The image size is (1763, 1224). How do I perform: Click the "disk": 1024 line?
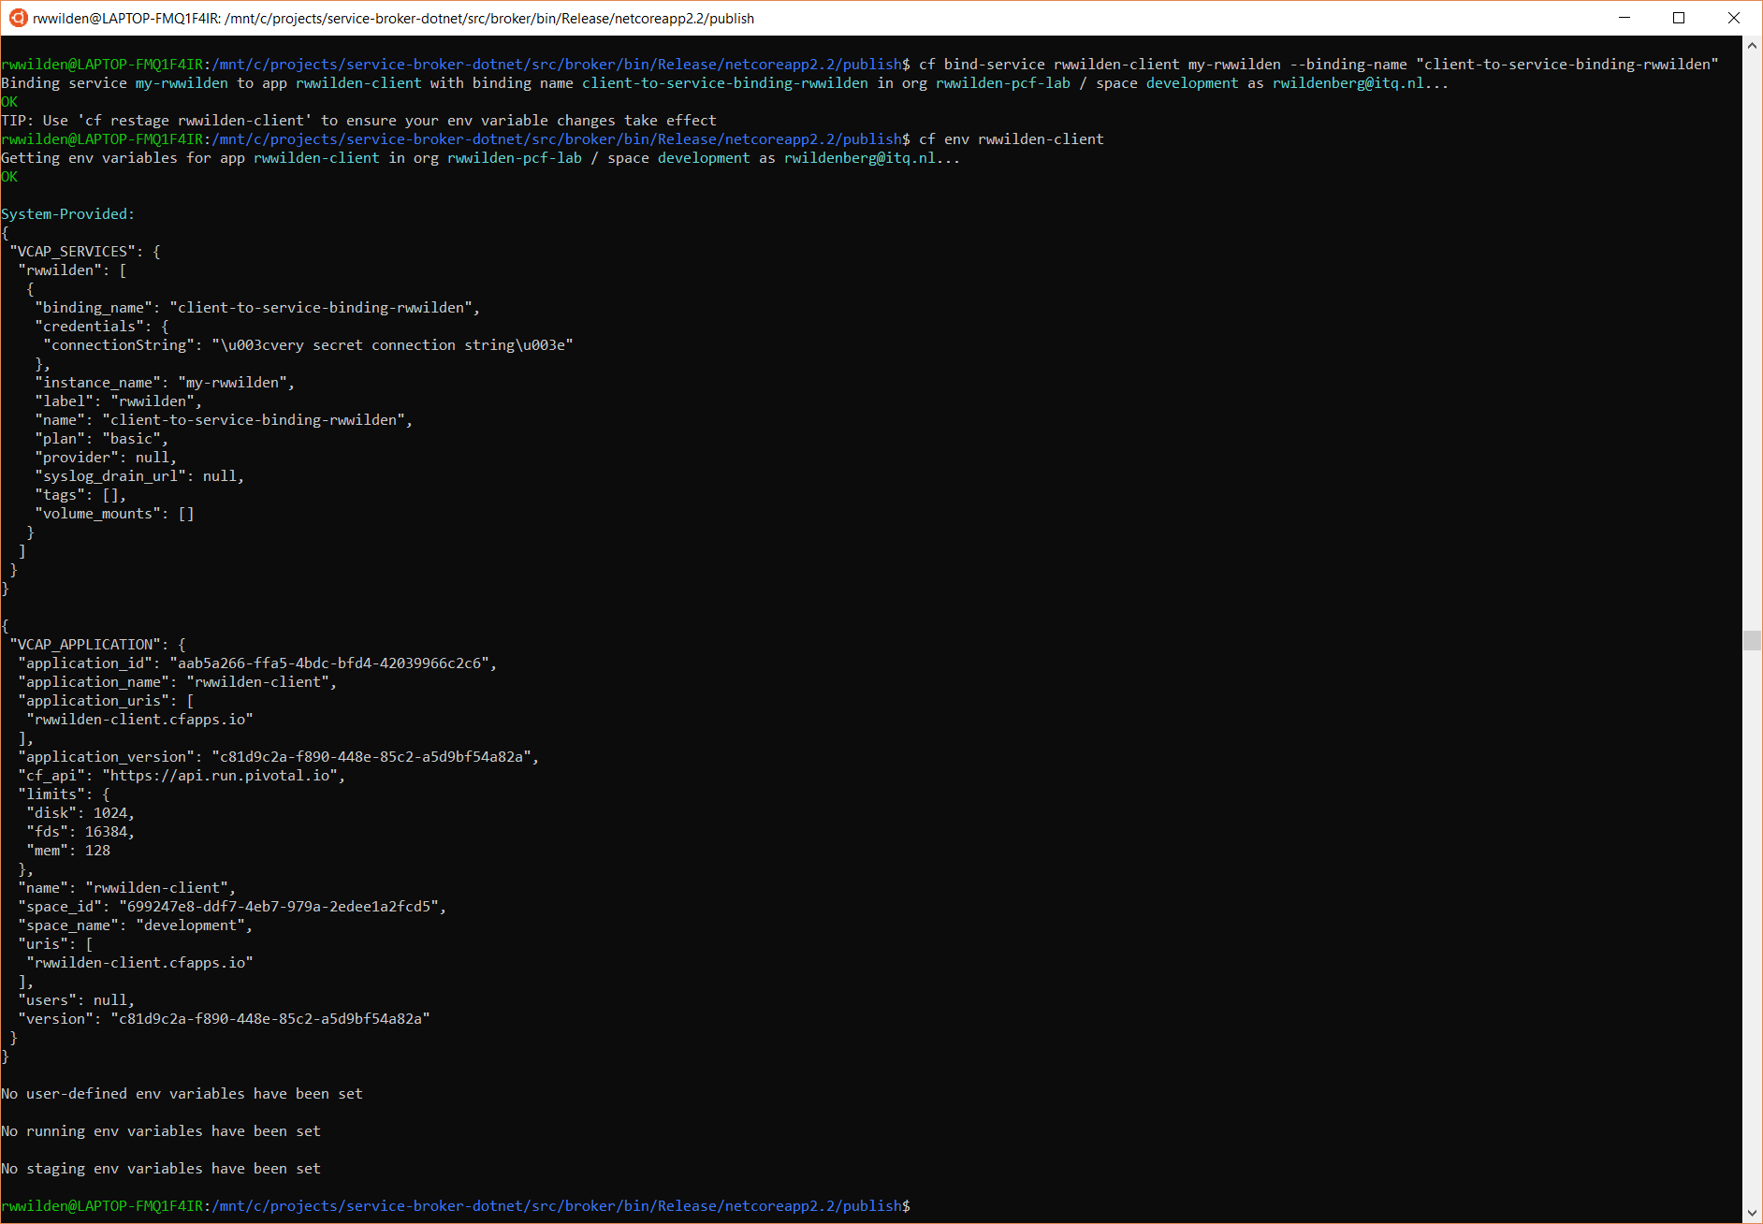[x=80, y=813]
